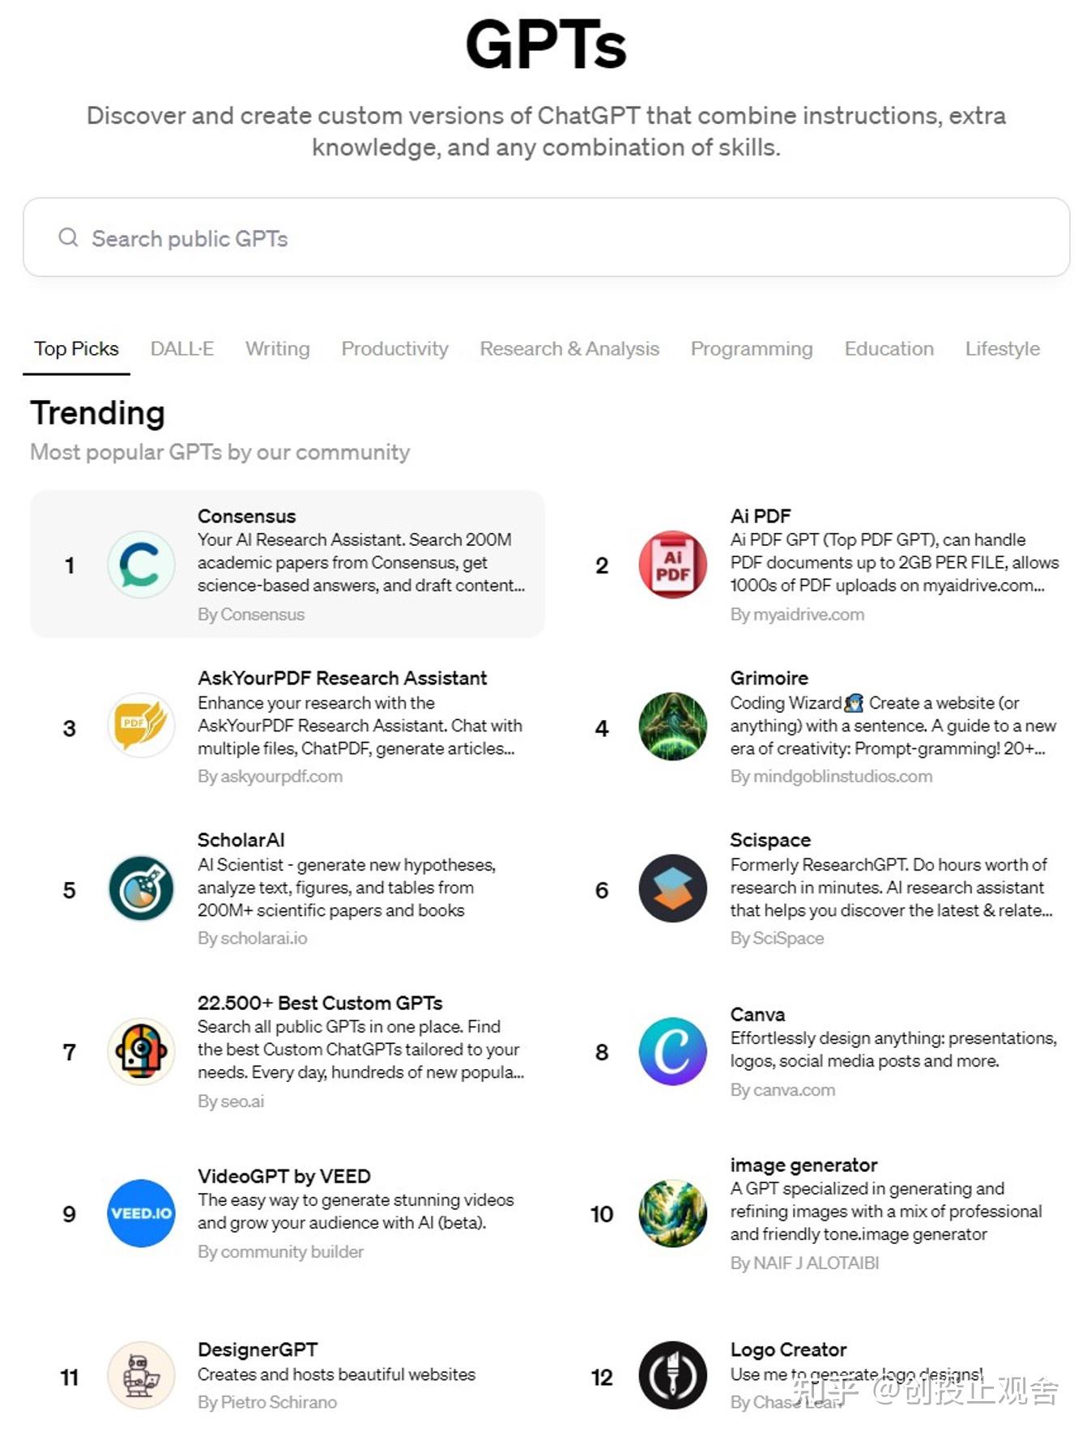1087x1436 pixels.
Task: Click the 22.500+ GPTs colorful head avatar
Action: [x=141, y=1050]
